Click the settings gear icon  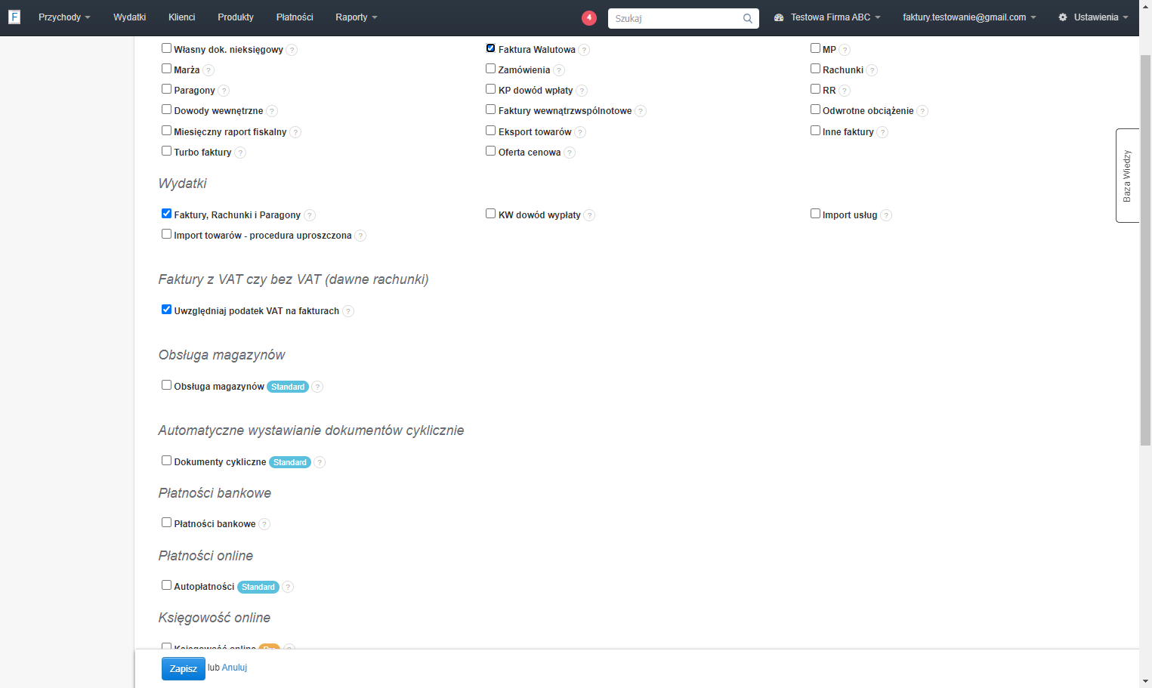click(x=1063, y=17)
